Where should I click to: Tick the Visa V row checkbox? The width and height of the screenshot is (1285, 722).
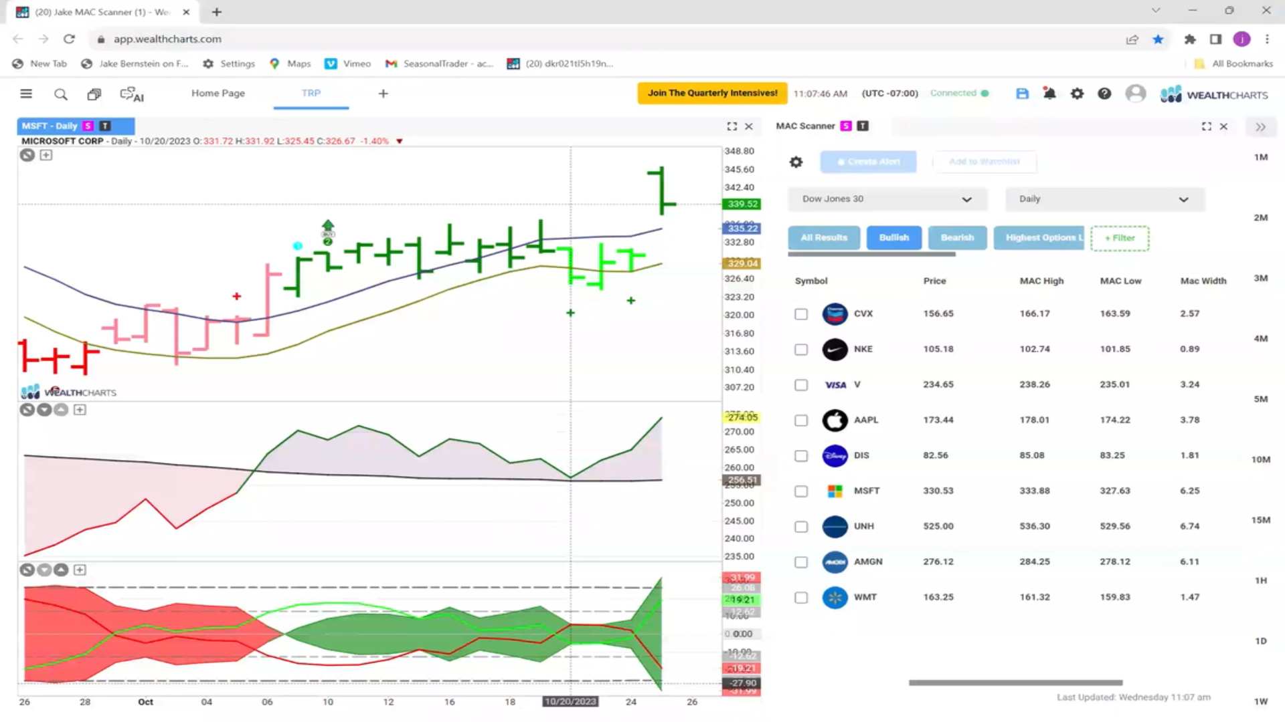coord(801,385)
